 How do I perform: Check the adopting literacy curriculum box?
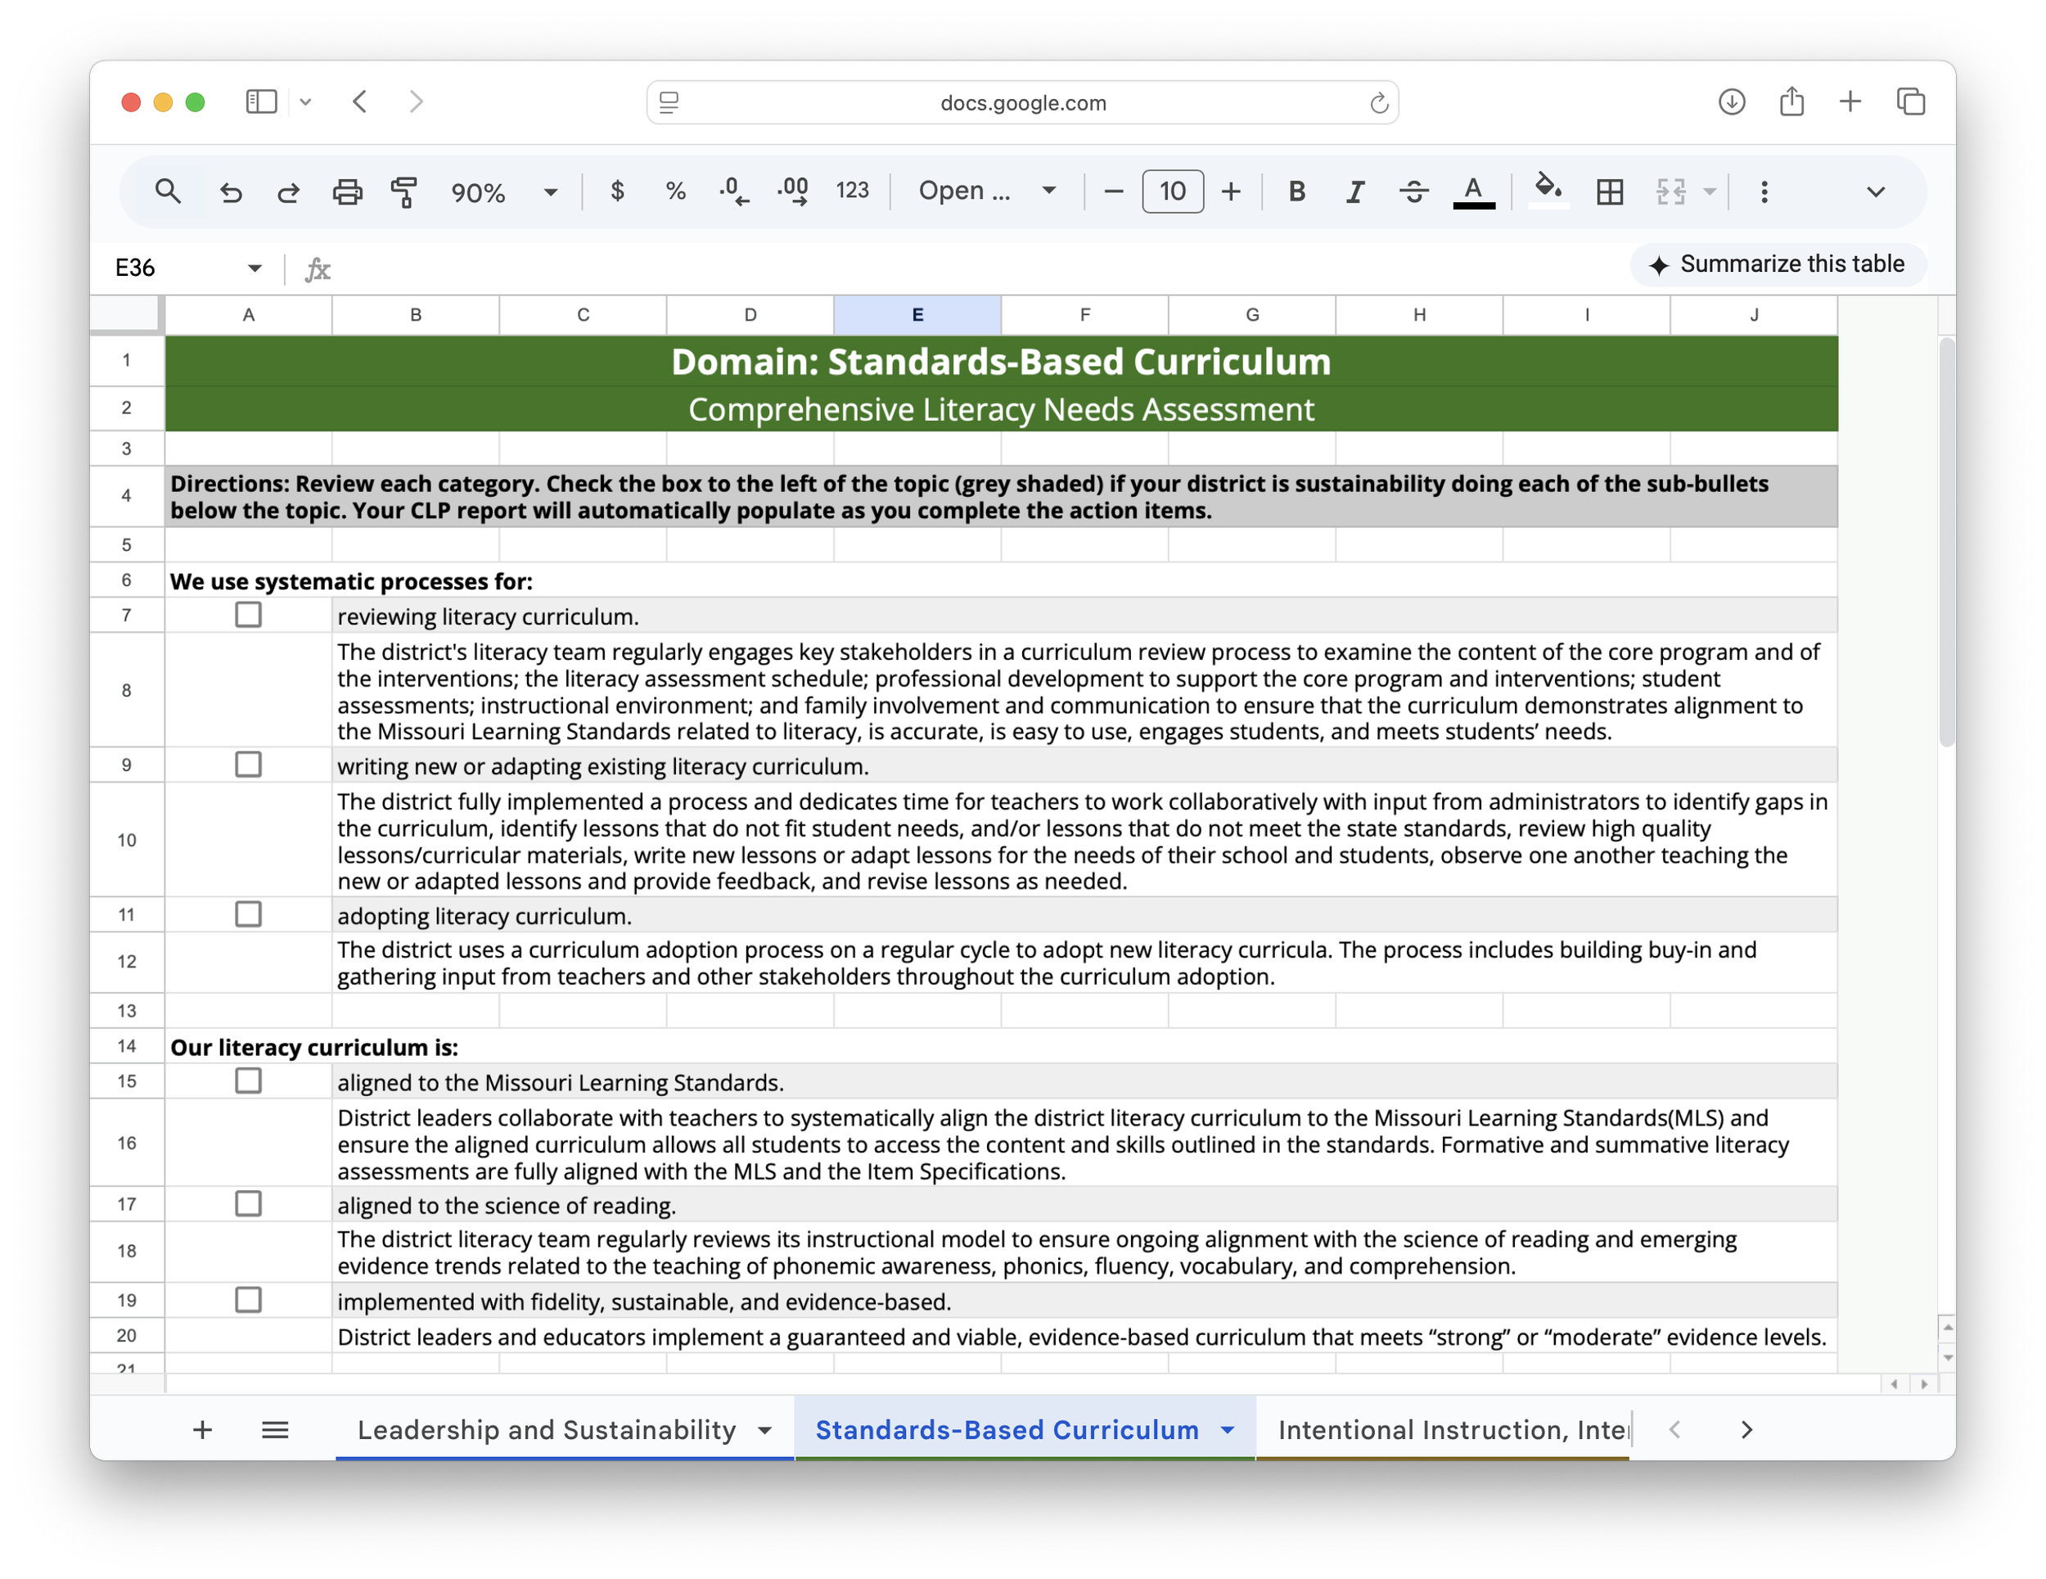pos(248,914)
